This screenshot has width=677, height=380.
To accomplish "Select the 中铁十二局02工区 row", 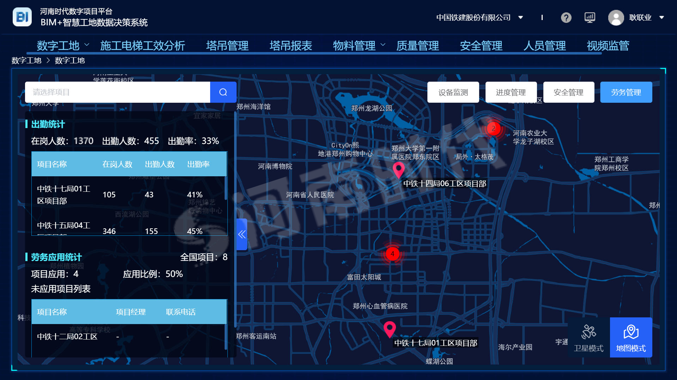I will pos(129,337).
